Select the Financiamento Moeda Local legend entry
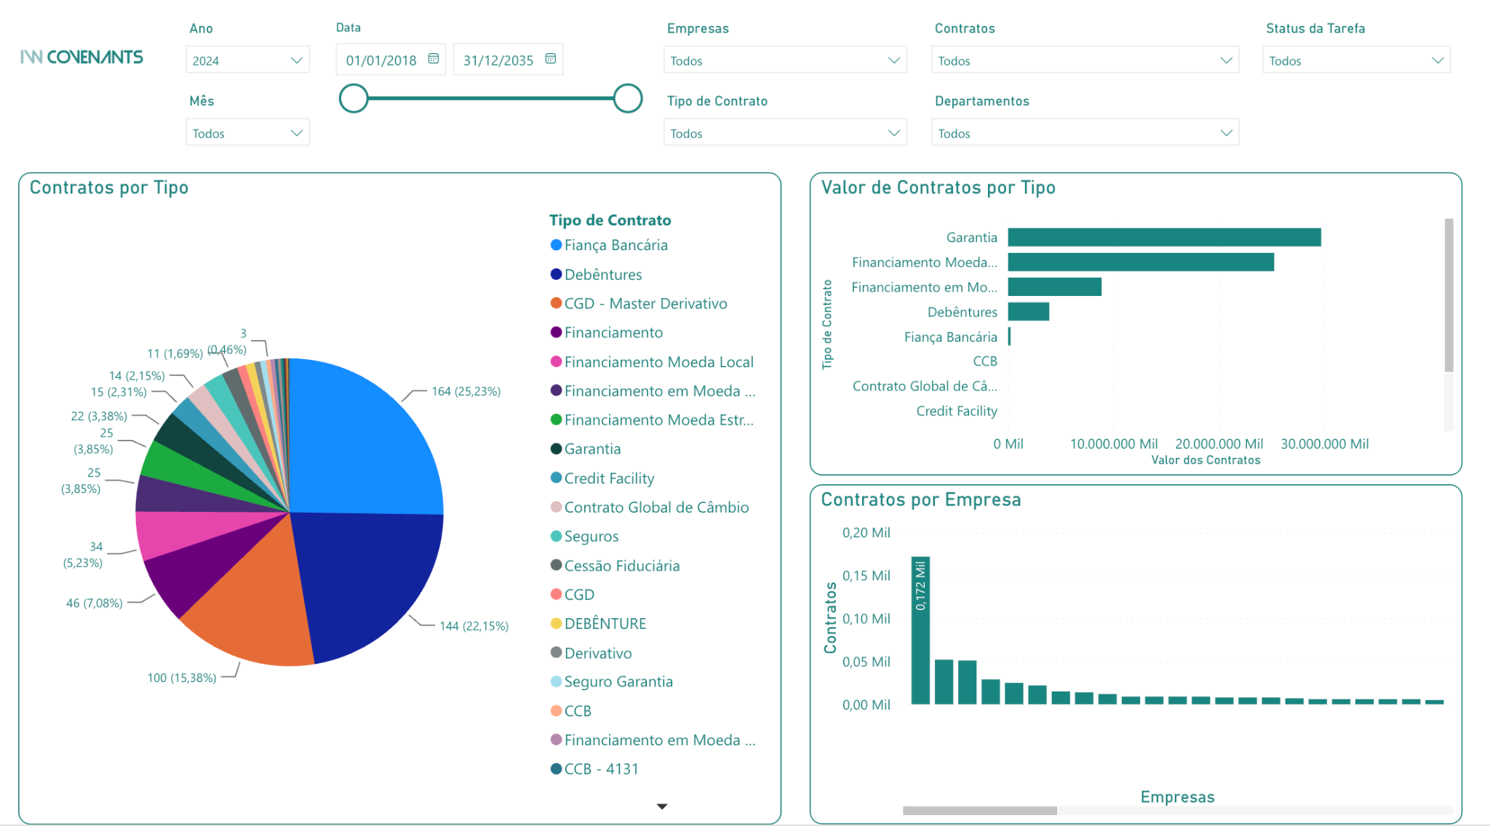 click(651, 361)
